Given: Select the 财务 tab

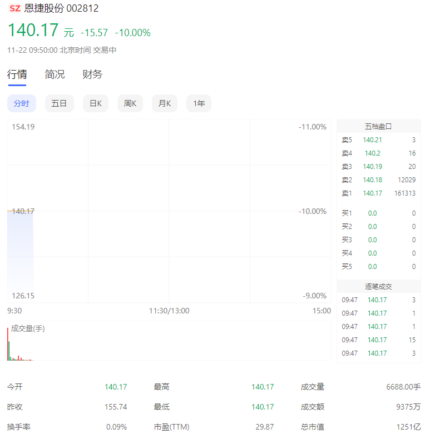Looking at the screenshot, I should (92, 74).
